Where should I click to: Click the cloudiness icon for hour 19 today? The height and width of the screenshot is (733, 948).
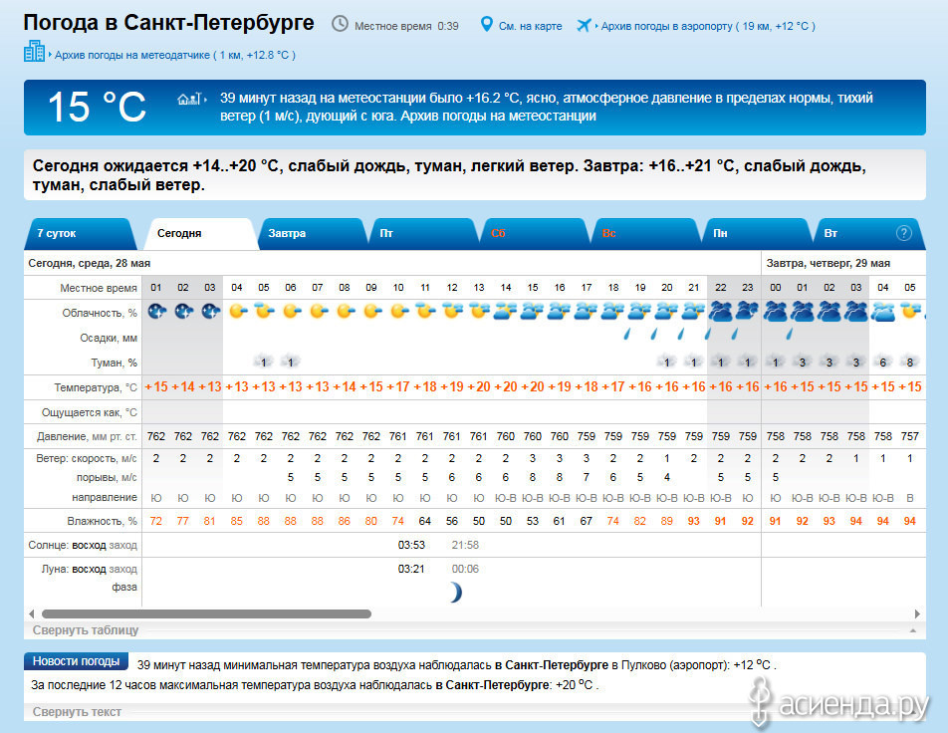639,312
